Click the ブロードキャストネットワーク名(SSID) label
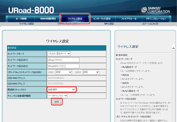Image resolution: width=177 pixels, height=122 pixels. (24, 72)
